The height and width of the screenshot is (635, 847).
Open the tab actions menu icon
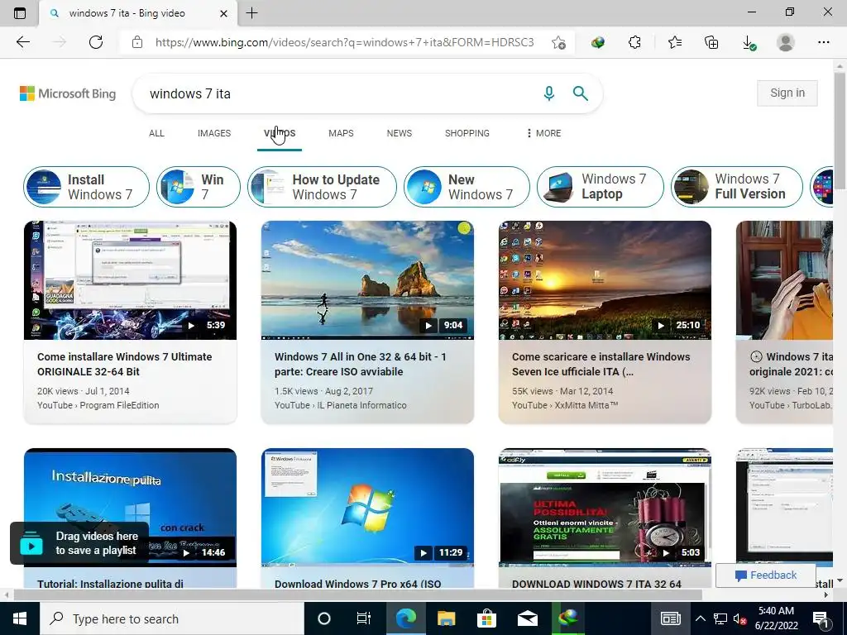coord(20,13)
